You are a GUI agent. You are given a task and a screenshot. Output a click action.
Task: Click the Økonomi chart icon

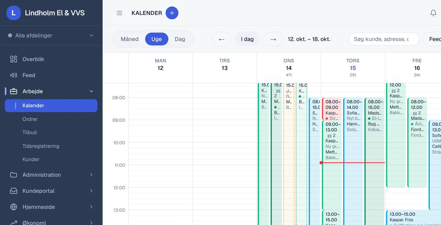click(14, 223)
